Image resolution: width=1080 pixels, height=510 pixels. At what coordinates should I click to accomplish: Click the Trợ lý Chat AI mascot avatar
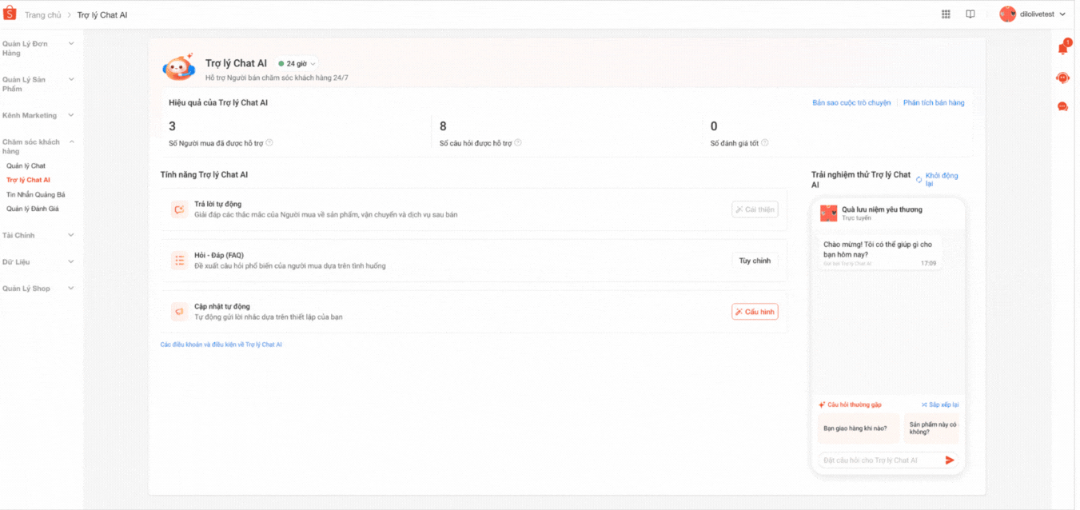tap(179, 68)
